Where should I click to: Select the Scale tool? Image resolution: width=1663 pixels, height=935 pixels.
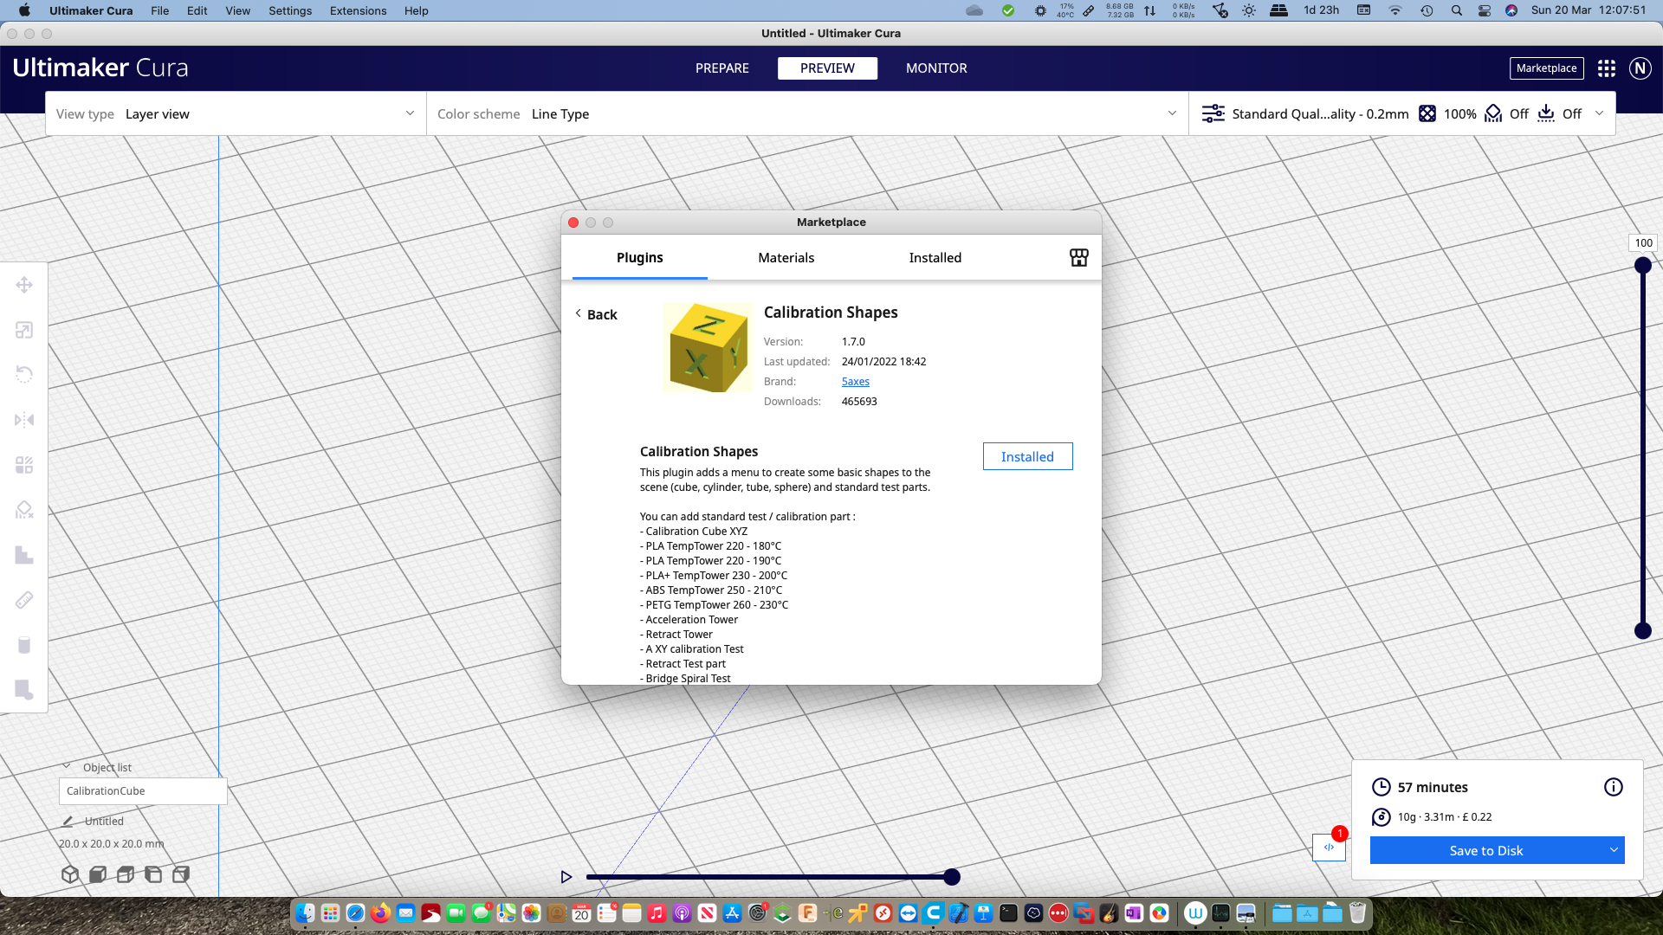click(x=24, y=329)
